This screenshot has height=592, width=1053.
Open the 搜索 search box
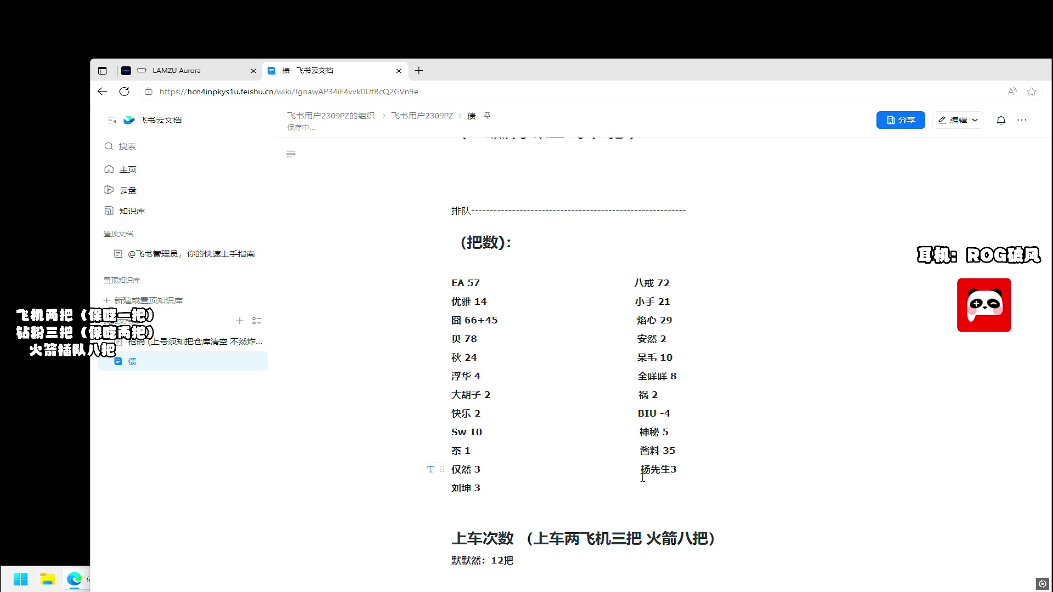click(184, 146)
